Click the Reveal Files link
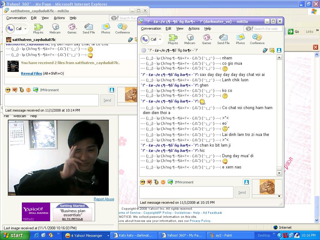 click(31, 73)
